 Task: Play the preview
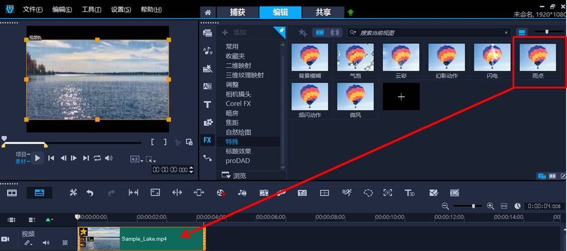pos(38,158)
